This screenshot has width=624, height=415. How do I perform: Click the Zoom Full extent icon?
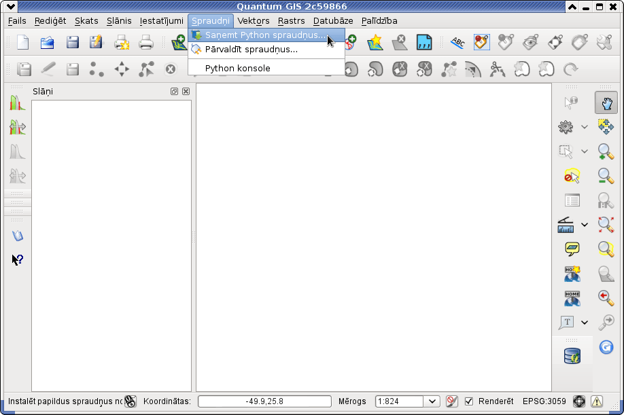coord(606,225)
